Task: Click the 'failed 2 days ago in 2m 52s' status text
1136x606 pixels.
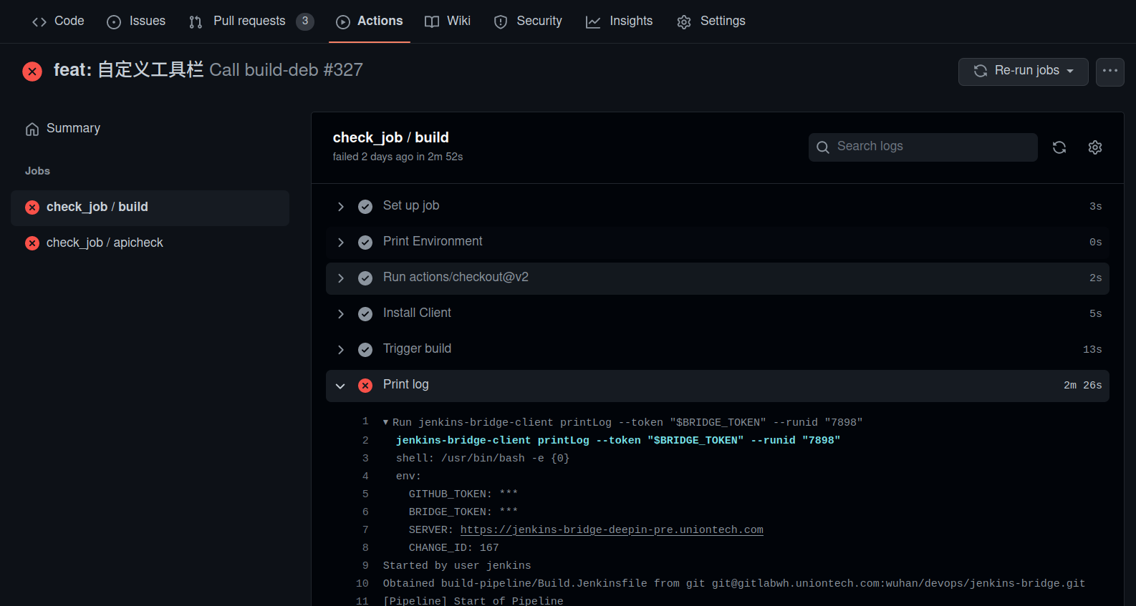Action: pyautogui.click(x=398, y=157)
